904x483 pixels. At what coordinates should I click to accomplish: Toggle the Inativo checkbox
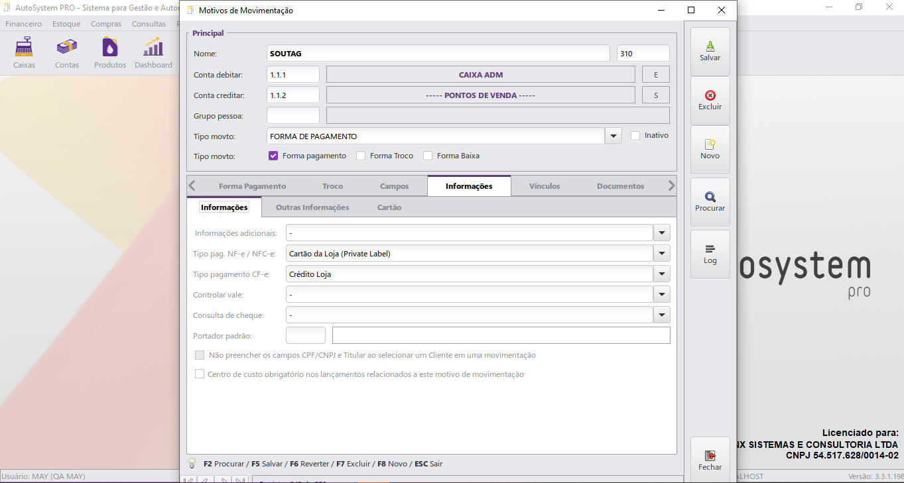pos(635,135)
